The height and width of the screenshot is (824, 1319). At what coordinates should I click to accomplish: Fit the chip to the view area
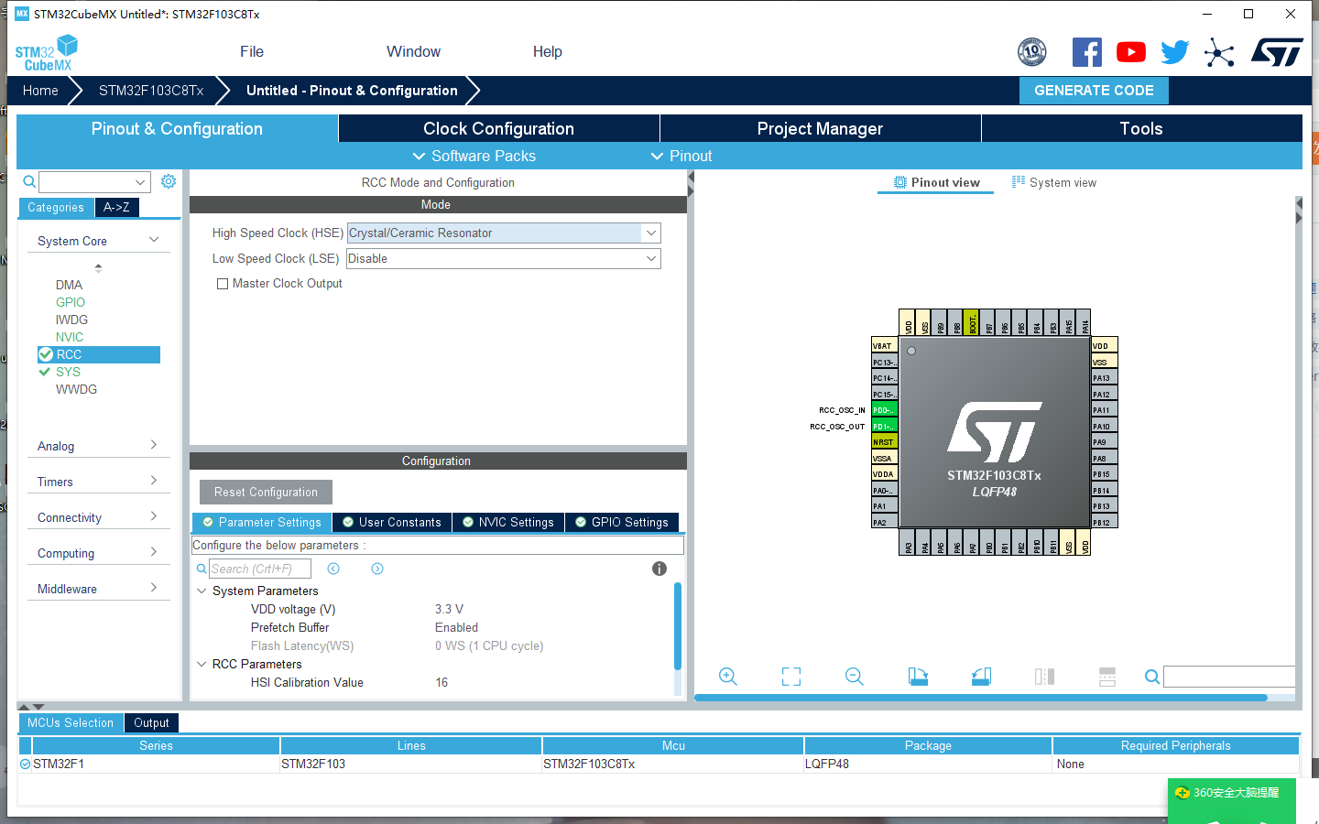pyautogui.click(x=791, y=677)
